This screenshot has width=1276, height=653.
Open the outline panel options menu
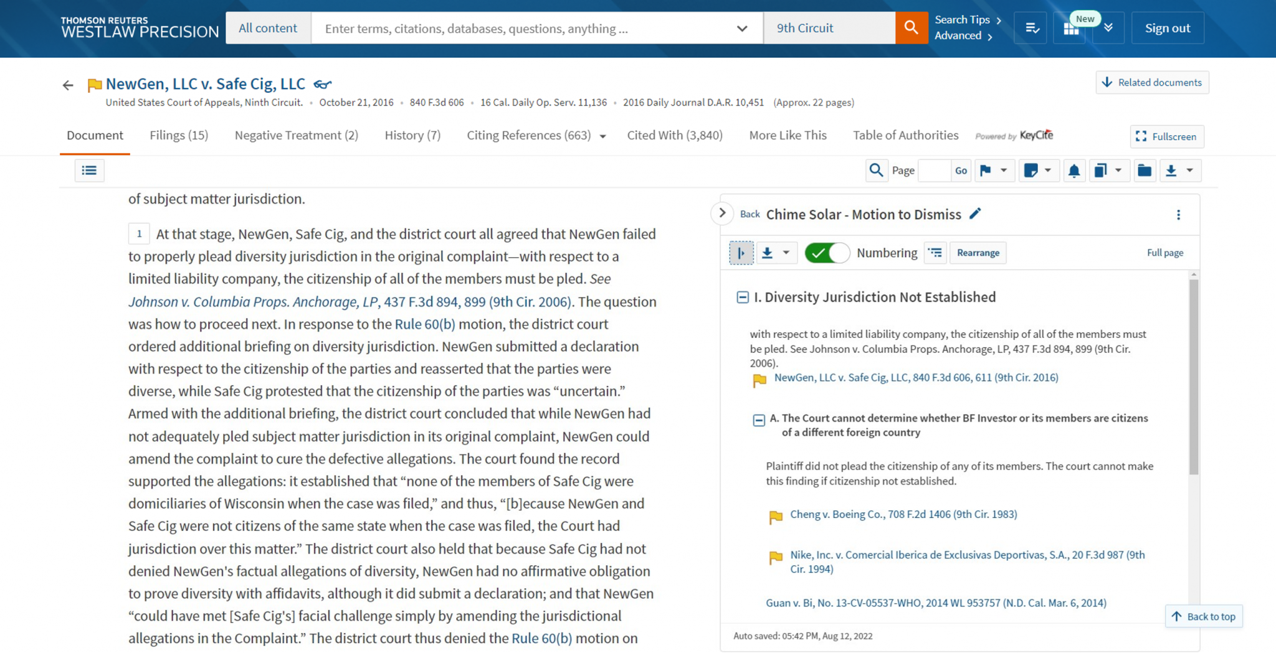1178,214
